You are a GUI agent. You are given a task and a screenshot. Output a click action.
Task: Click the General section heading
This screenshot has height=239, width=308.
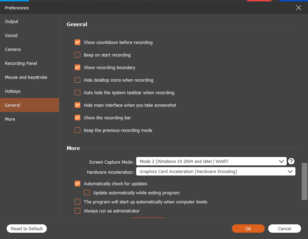pos(77,24)
